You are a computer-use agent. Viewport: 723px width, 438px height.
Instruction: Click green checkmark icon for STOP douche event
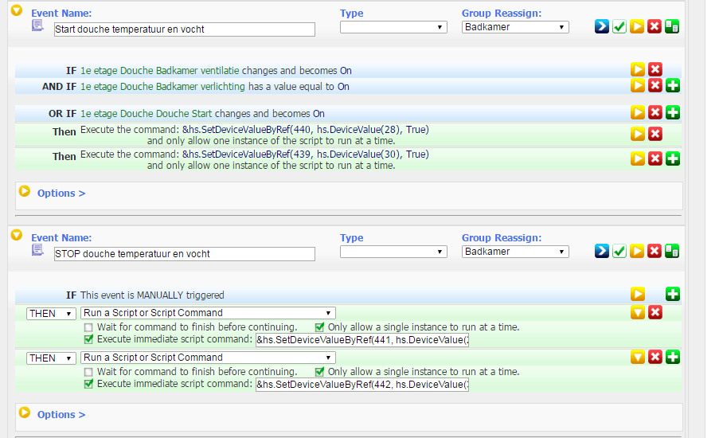619,252
